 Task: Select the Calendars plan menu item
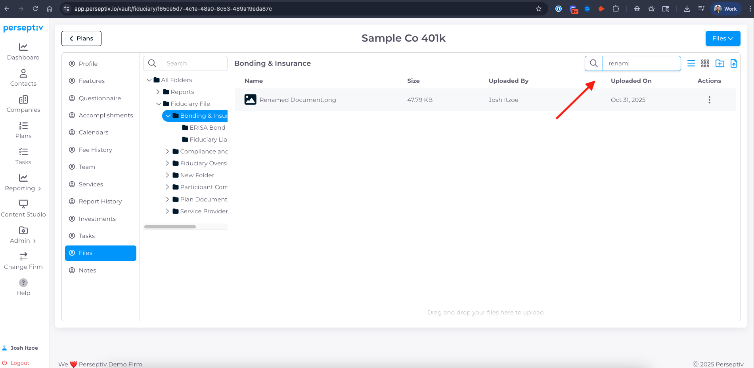(101, 132)
